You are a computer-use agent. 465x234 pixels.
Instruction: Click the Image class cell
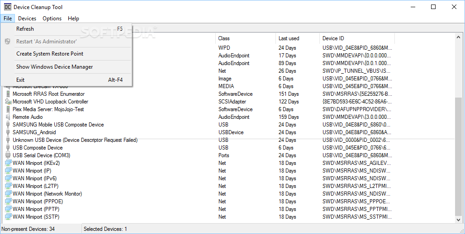225,79
